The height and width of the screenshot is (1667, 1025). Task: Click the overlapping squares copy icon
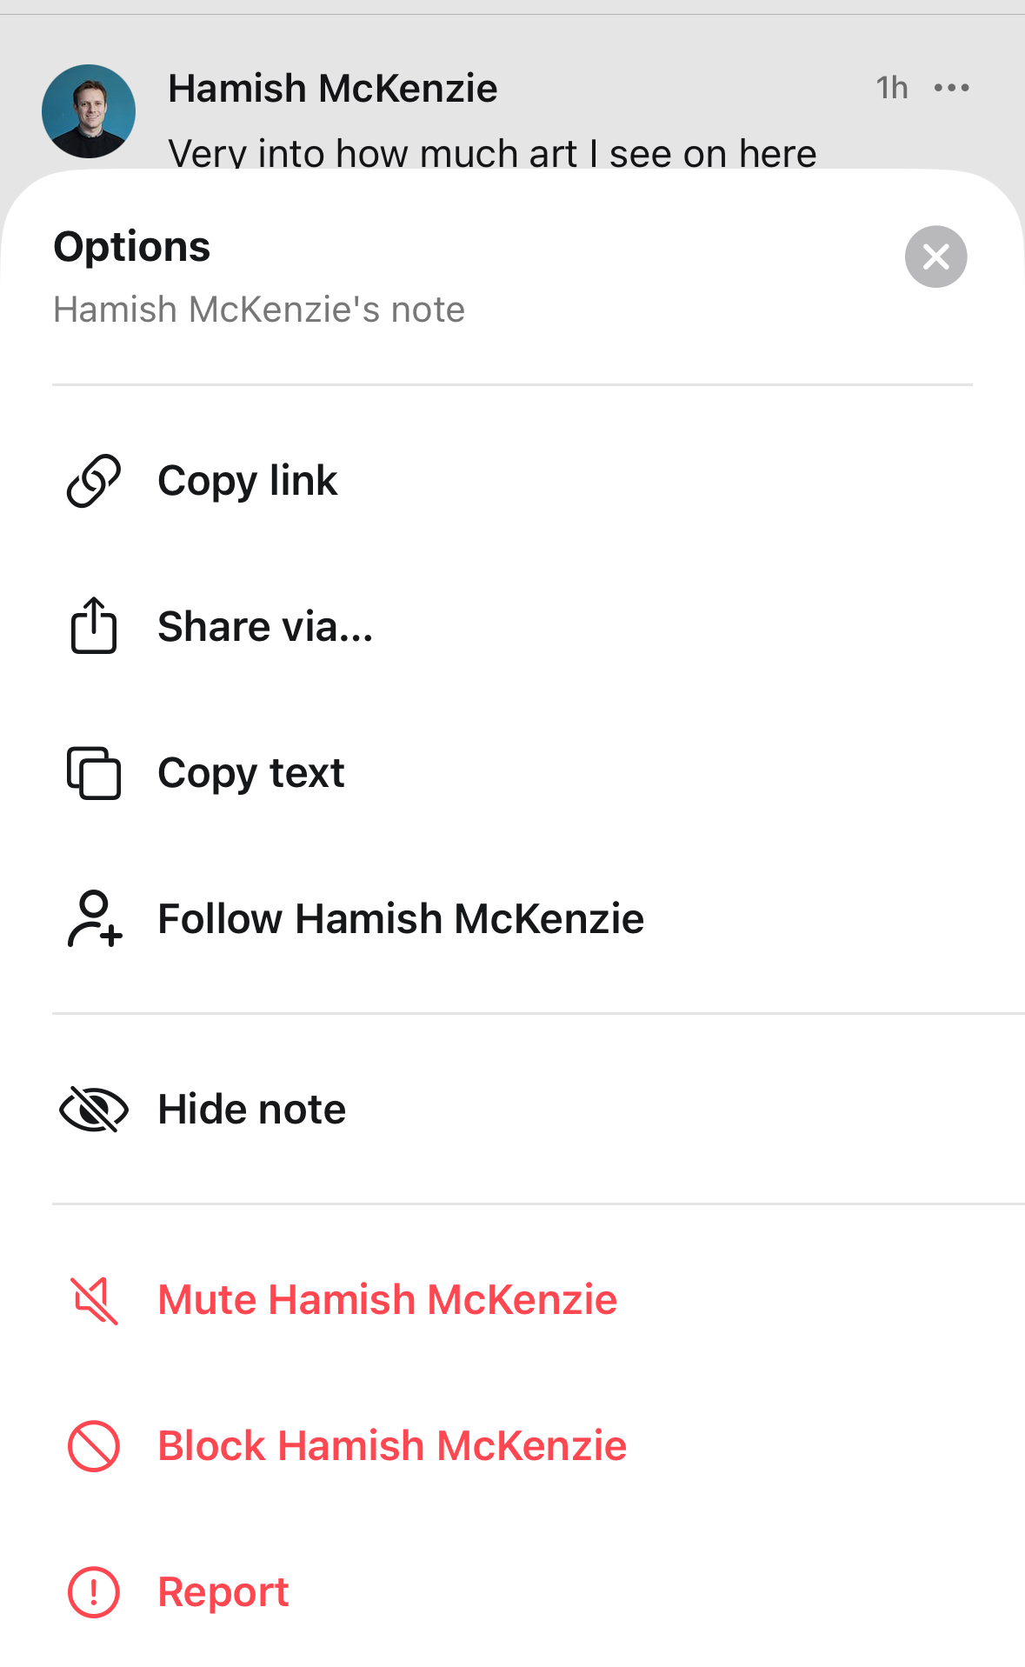(94, 772)
